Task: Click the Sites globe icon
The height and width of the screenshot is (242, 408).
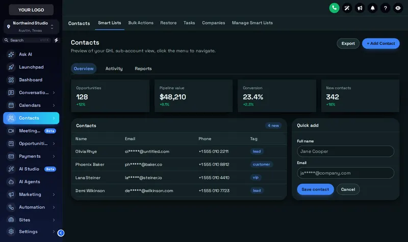Action: (11, 220)
